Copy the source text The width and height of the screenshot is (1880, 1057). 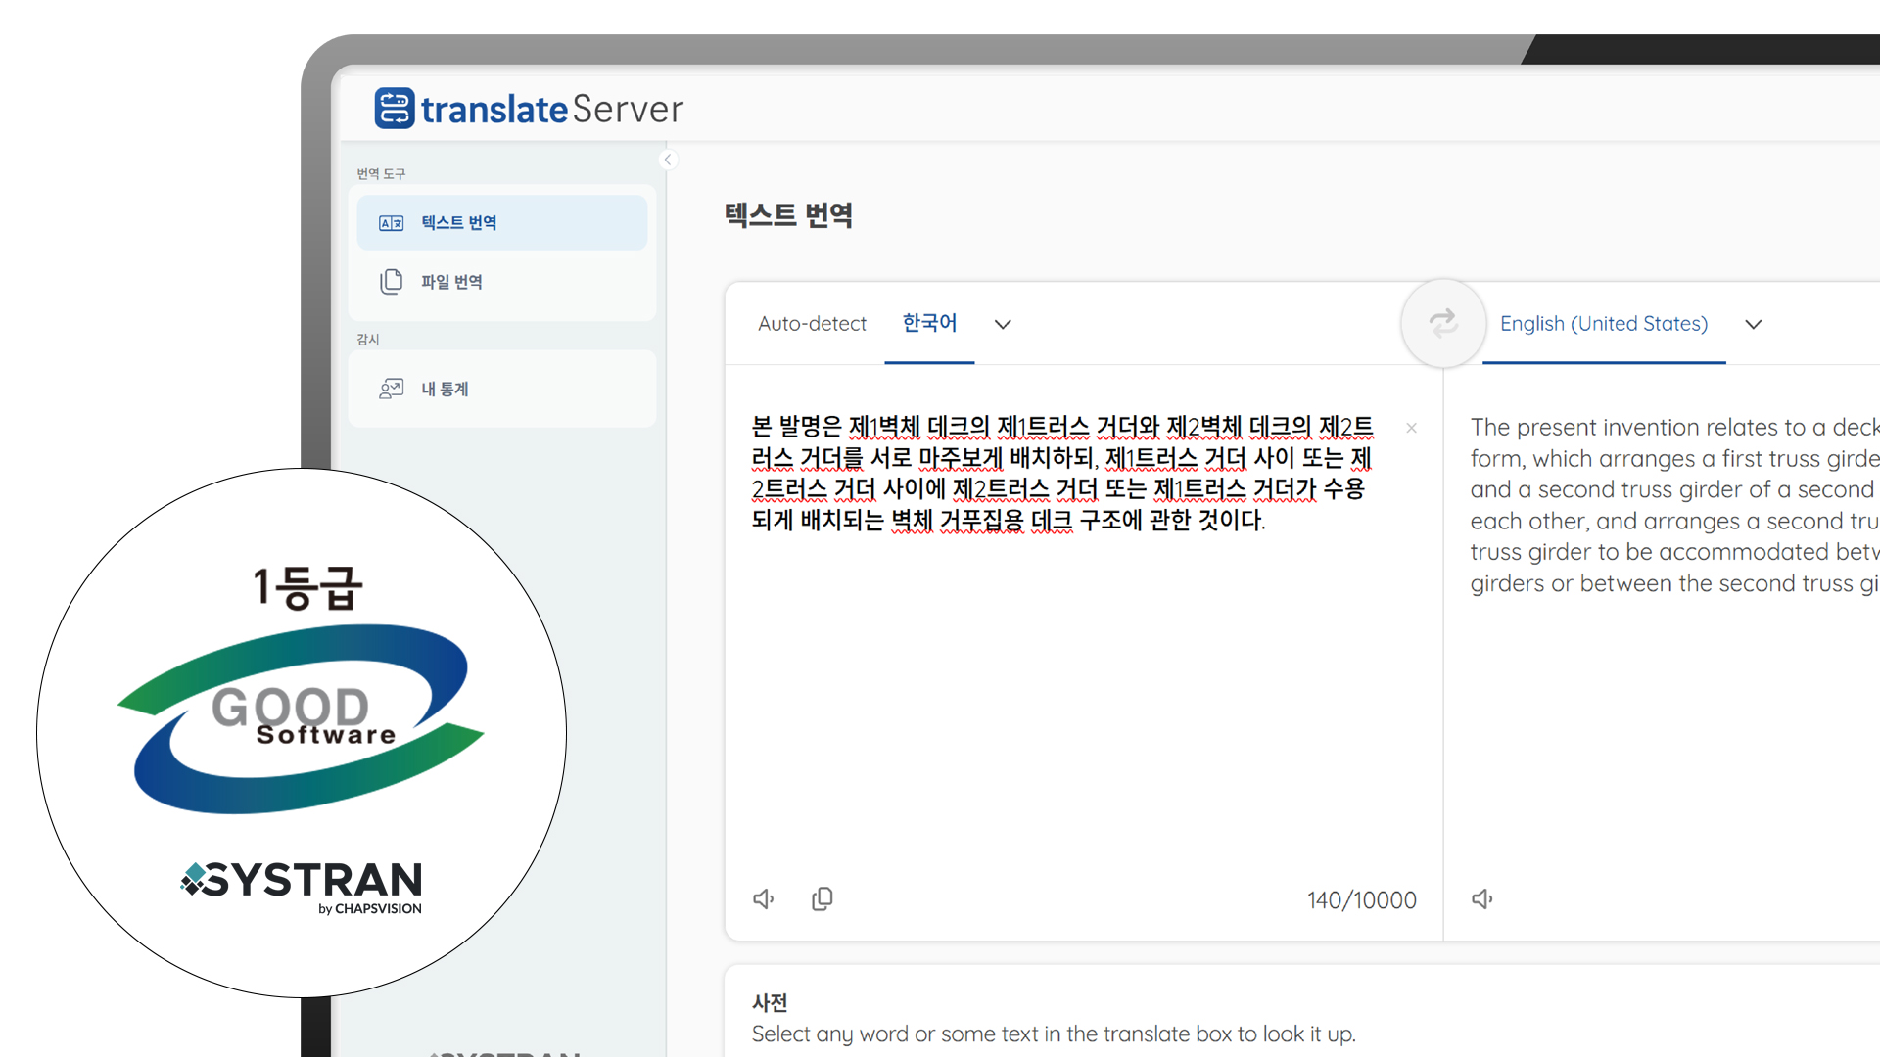coord(822,898)
